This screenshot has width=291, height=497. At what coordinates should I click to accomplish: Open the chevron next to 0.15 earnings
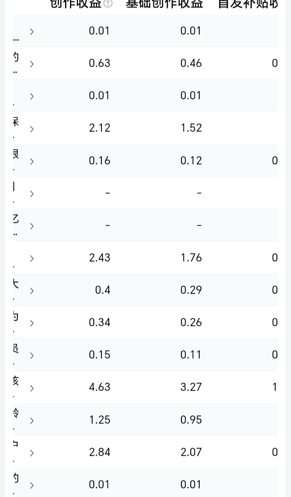click(32, 355)
